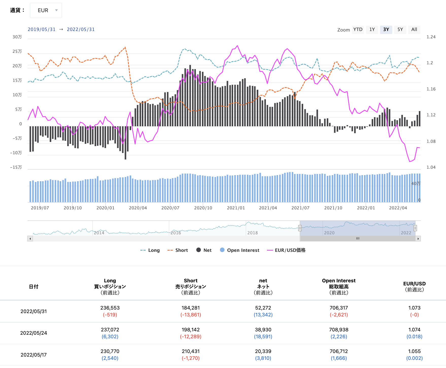The width and height of the screenshot is (446, 368).
Task: Grab the navigator right range handle
Action: pos(415,228)
